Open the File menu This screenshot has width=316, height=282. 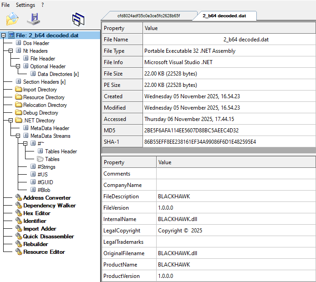6,5
